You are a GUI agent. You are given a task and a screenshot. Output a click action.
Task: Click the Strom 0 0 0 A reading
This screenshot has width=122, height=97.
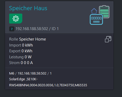pyautogui.click(x=21, y=63)
